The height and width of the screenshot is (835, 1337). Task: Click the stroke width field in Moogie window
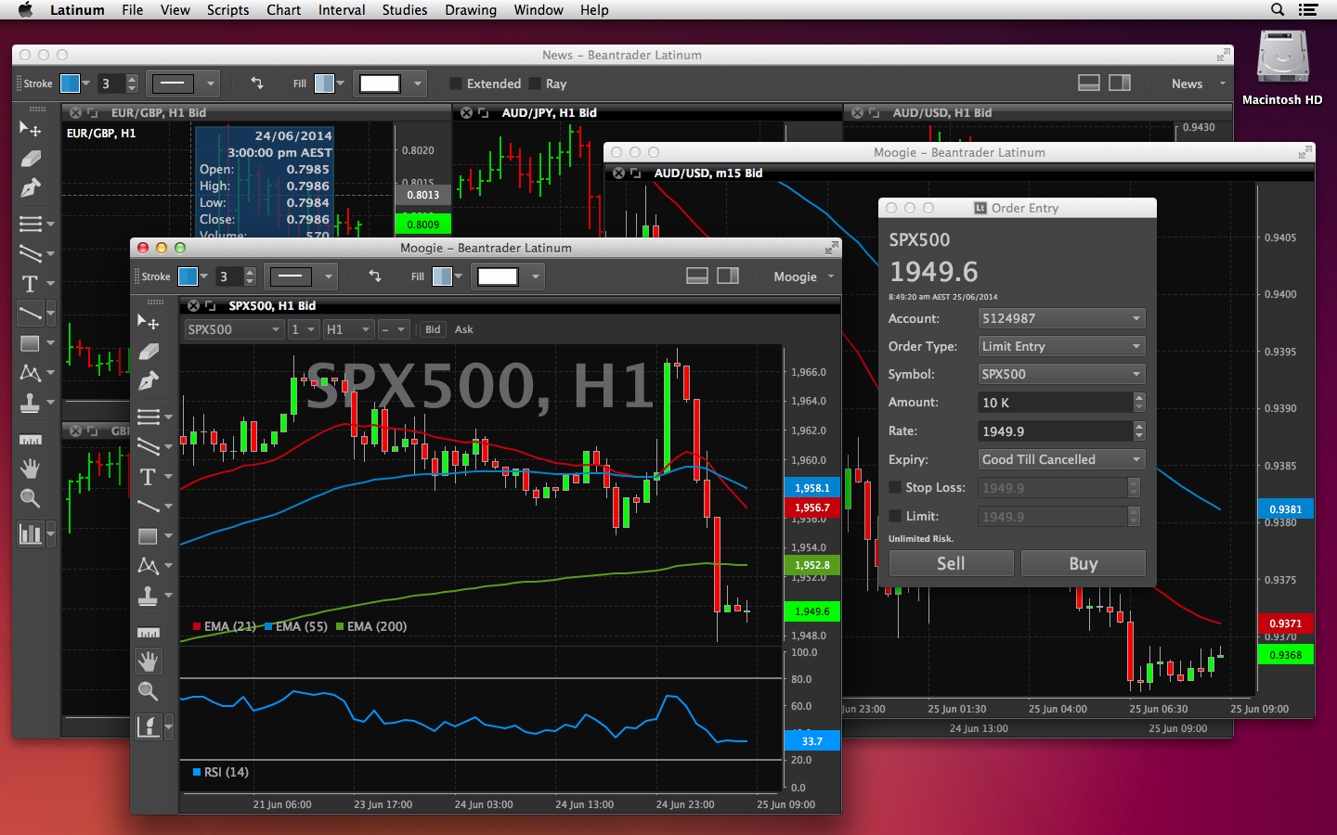pos(229,276)
